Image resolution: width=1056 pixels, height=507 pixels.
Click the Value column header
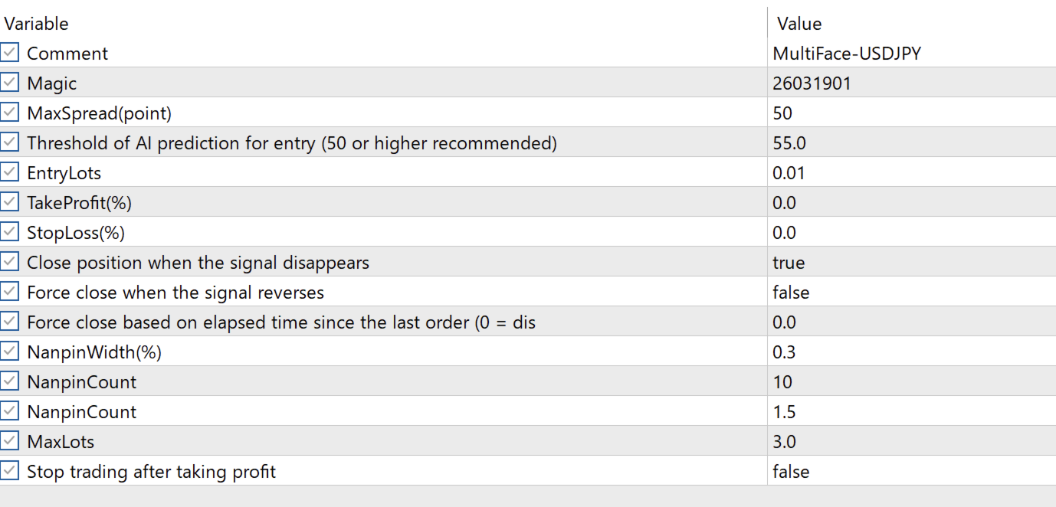point(799,24)
